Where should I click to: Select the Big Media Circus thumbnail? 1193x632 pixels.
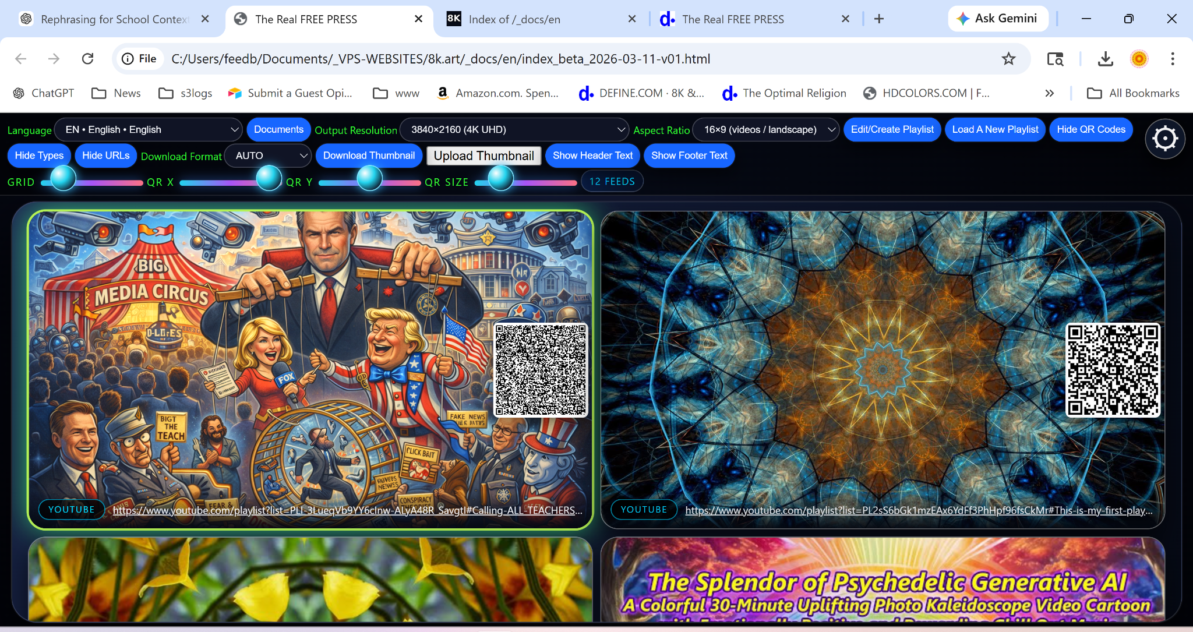(310, 370)
